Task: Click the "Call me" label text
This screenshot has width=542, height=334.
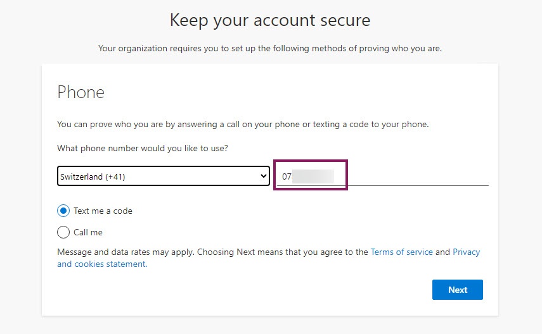Action: click(88, 232)
